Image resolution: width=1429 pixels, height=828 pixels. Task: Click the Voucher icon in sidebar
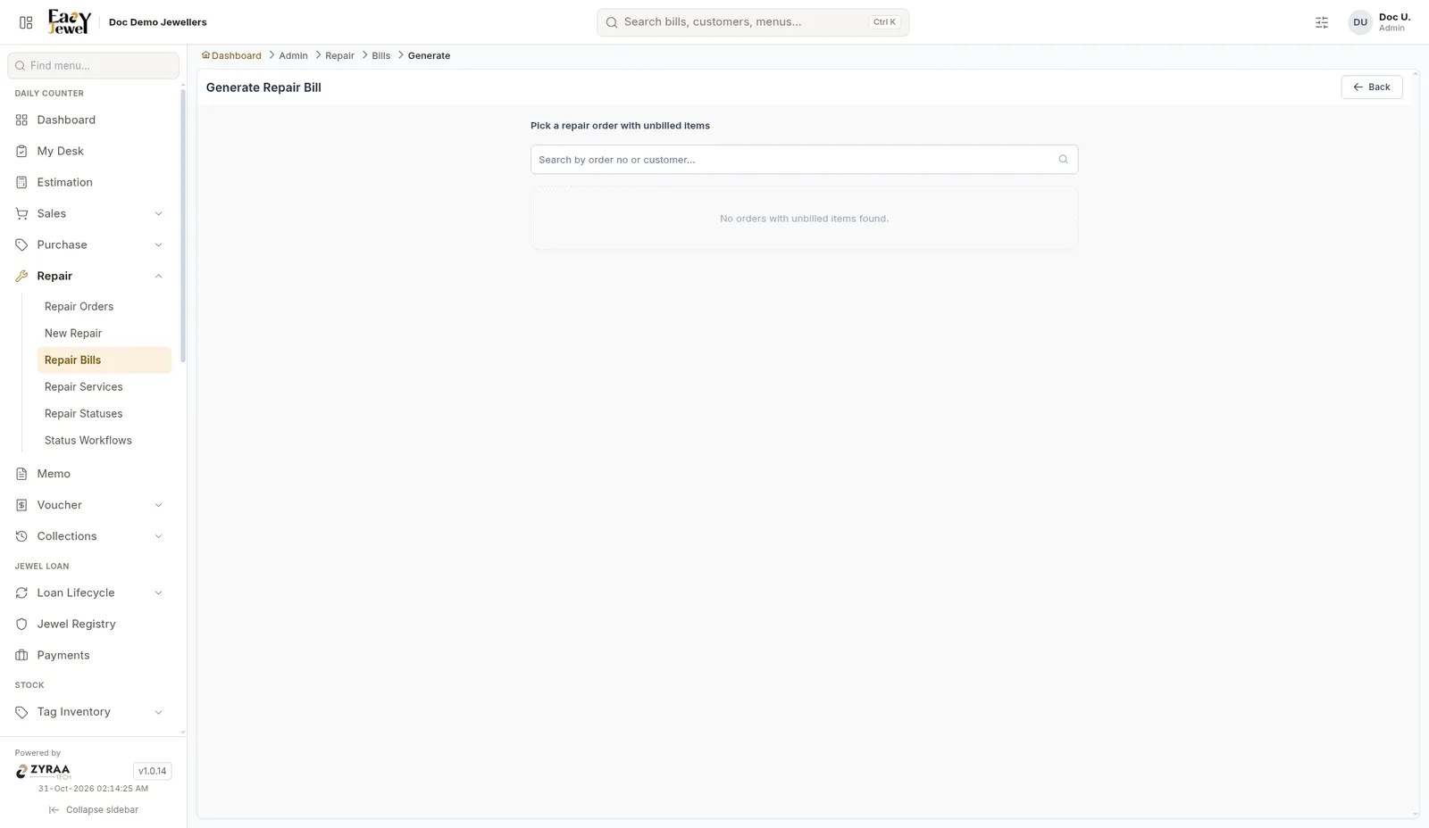click(x=21, y=505)
